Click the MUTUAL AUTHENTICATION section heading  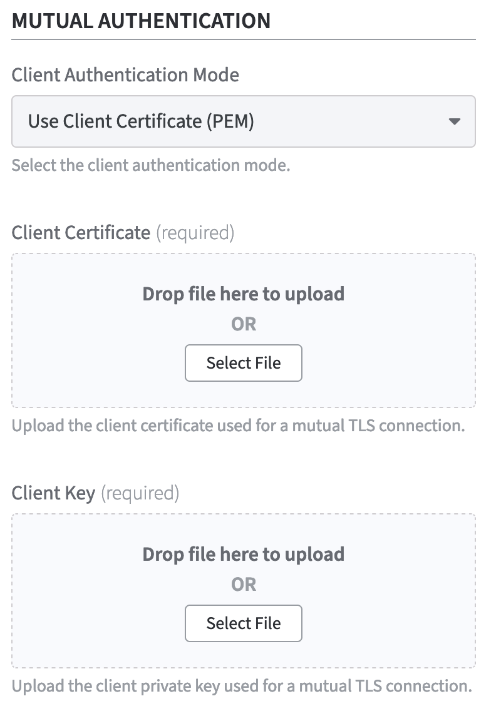(141, 21)
